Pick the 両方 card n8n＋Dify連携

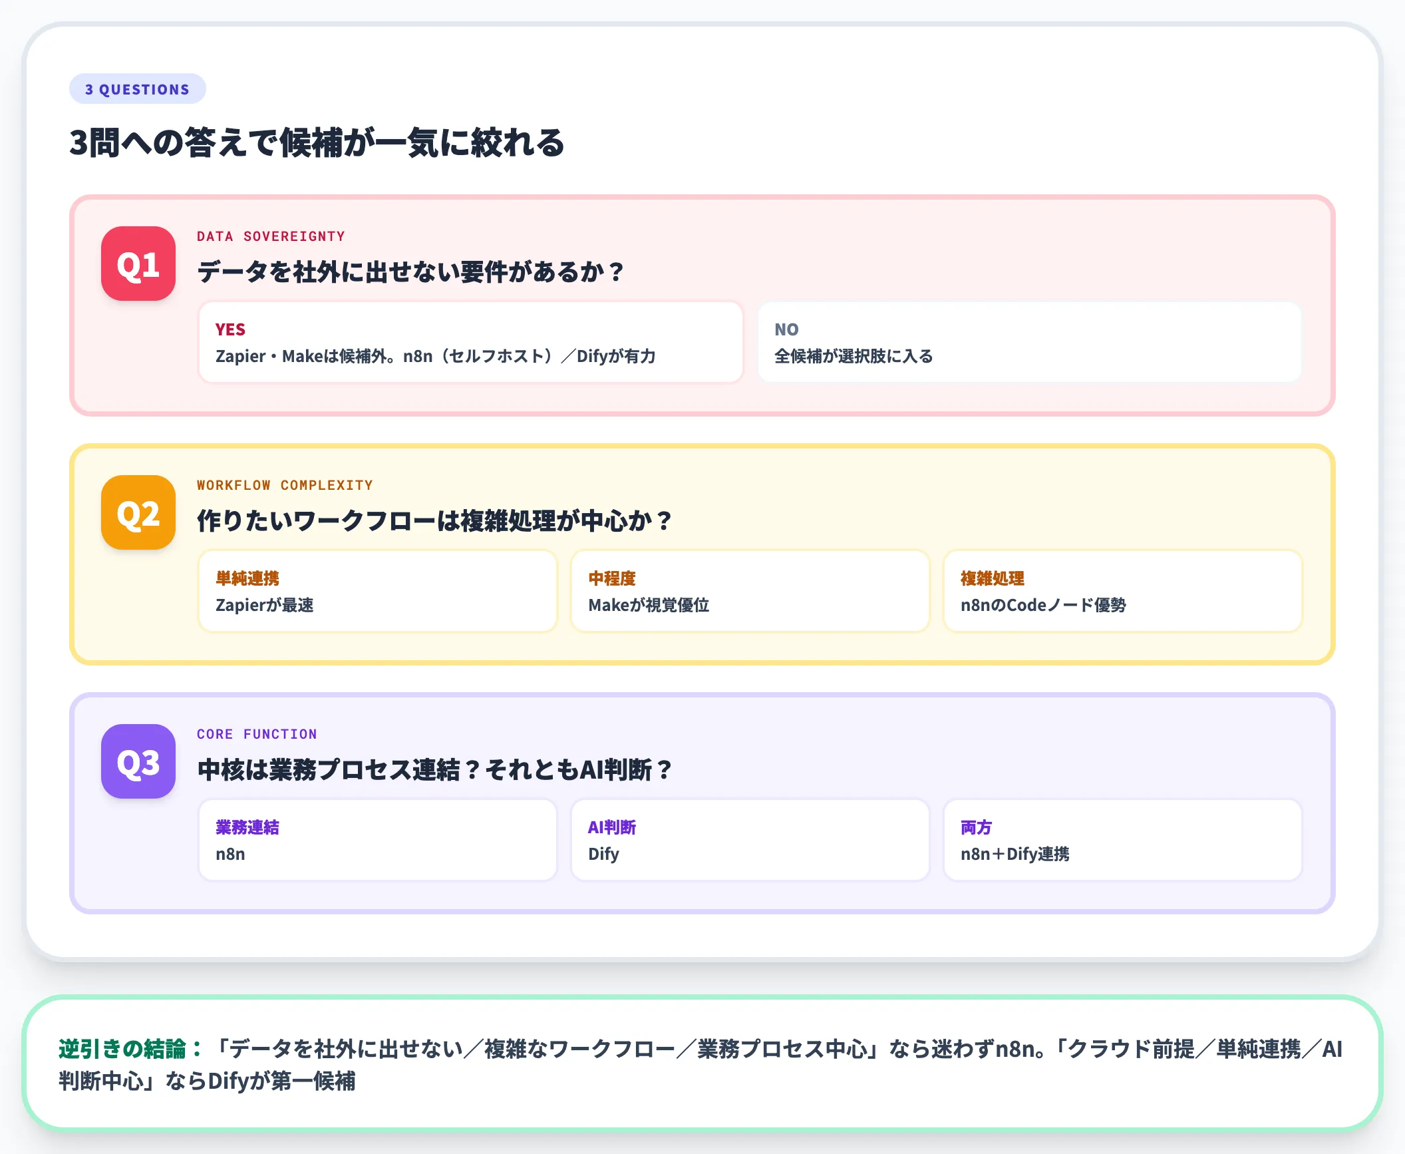1123,840
